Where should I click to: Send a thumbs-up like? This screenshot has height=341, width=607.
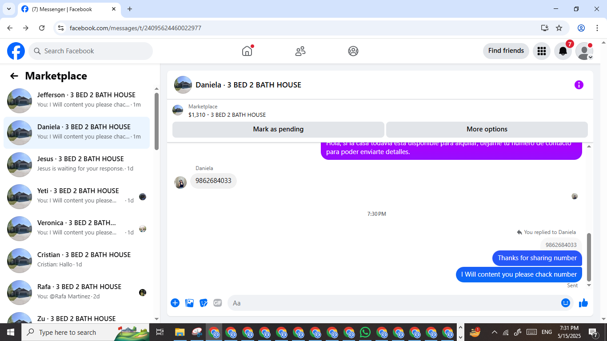click(583, 303)
